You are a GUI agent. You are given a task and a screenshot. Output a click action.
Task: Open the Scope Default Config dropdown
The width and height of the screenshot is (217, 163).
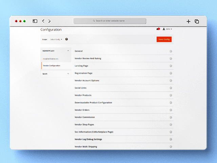pos(56,39)
